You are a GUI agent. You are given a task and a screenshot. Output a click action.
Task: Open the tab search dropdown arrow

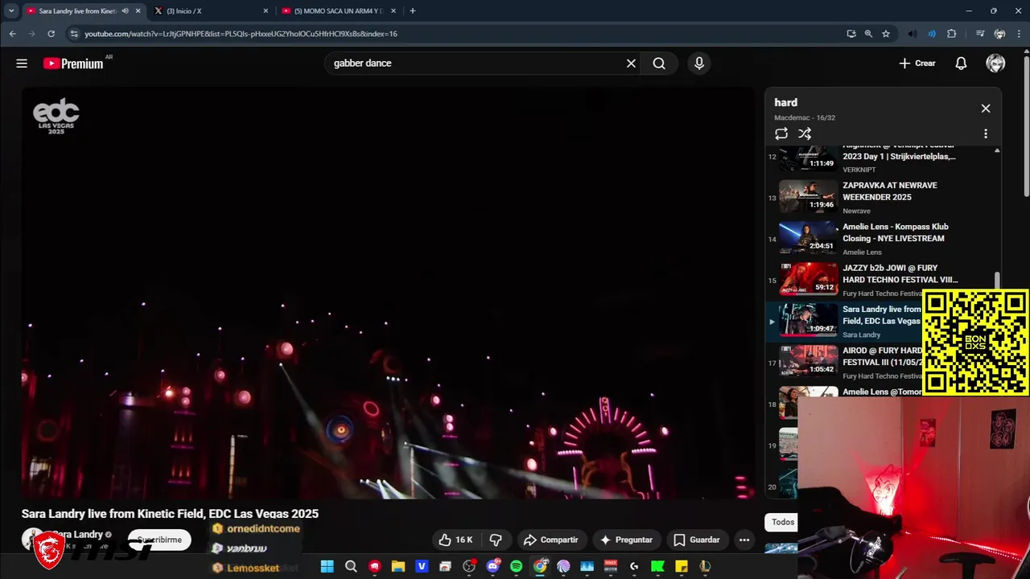click(11, 11)
